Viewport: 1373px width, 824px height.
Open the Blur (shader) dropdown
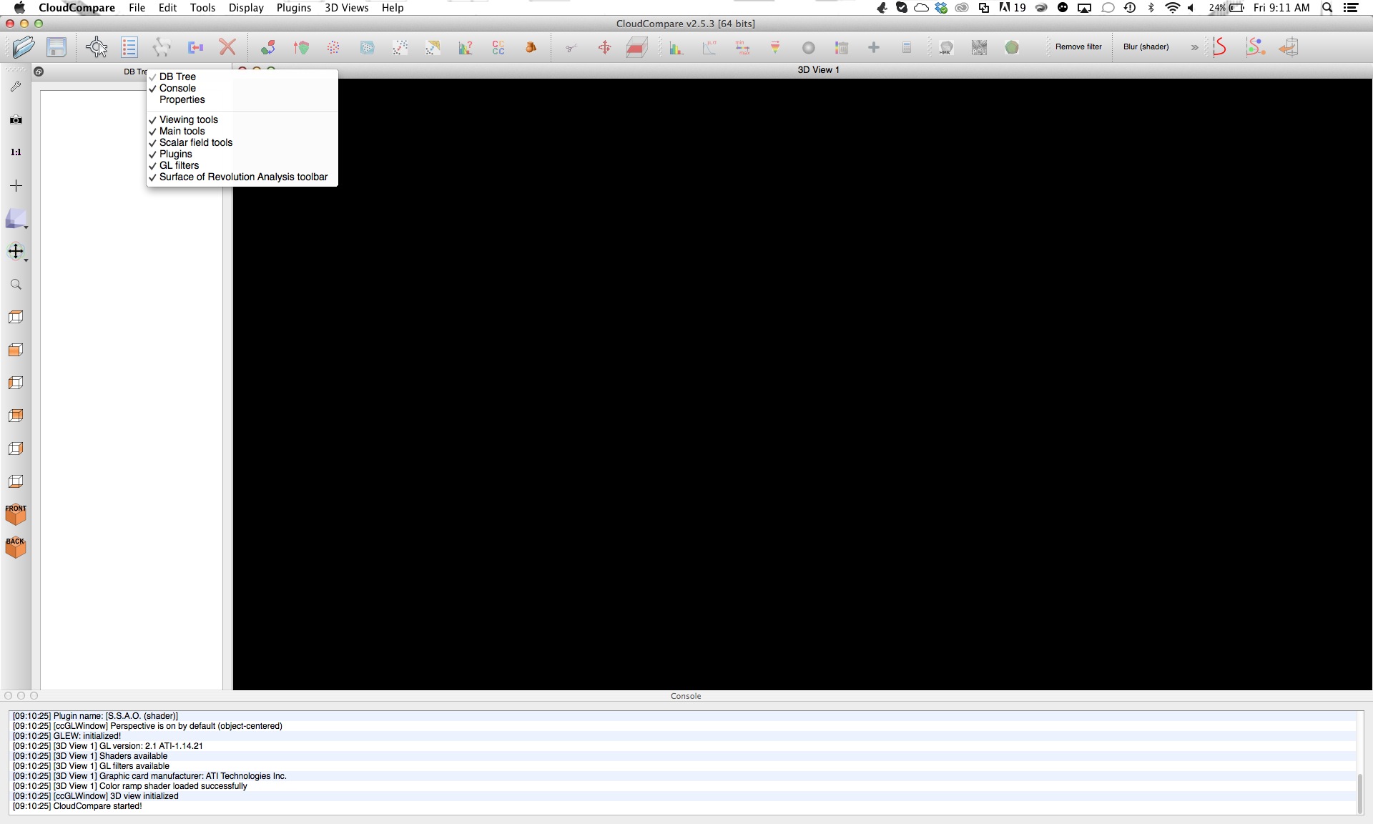(x=1146, y=47)
